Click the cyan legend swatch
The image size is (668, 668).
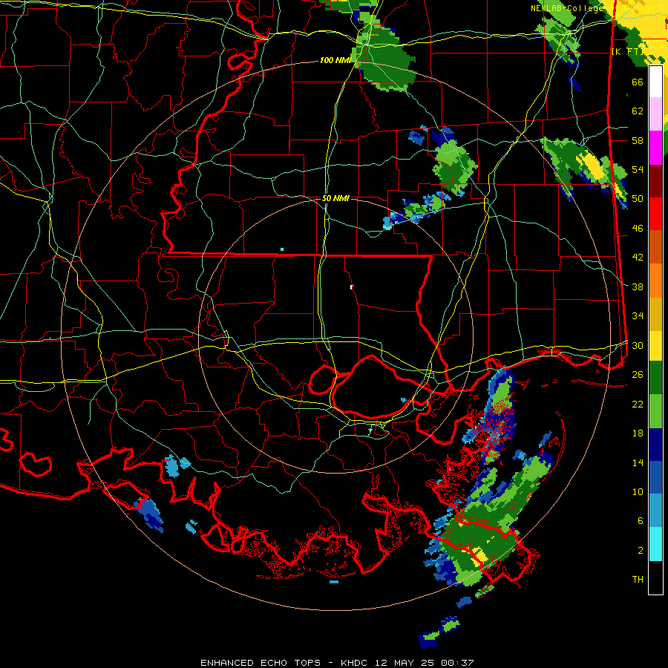point(655,544)
